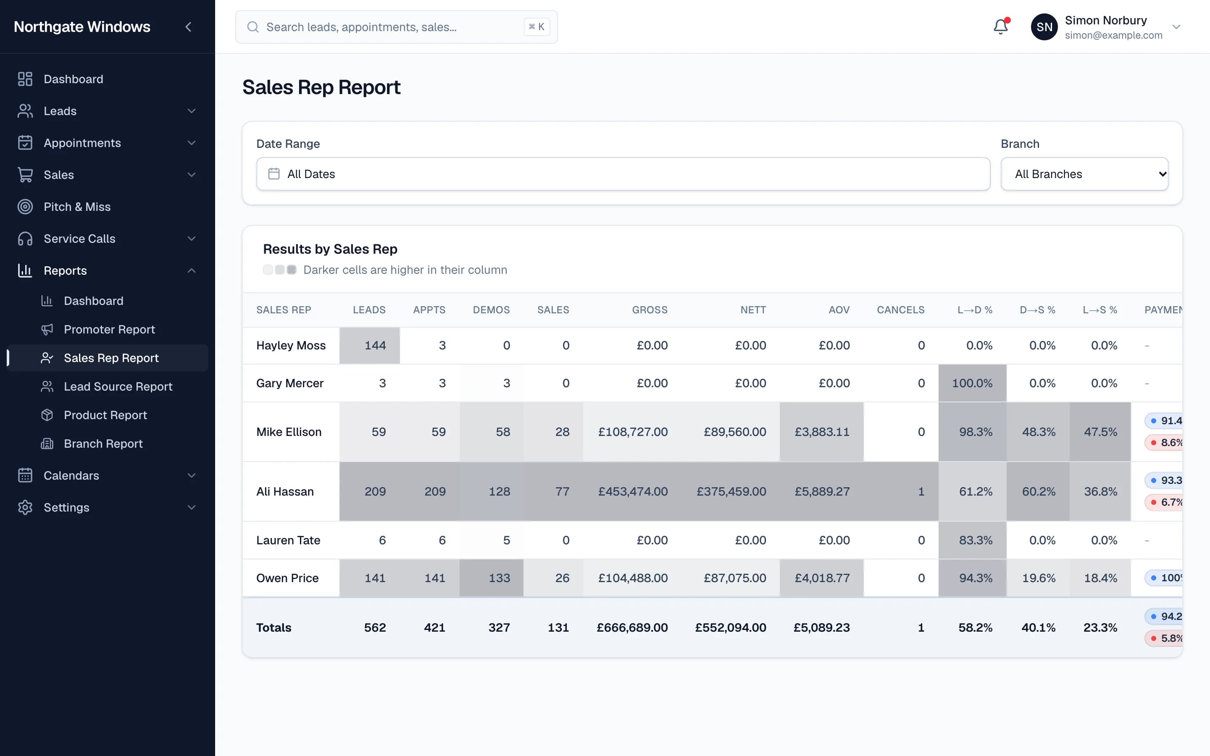Click the Northgate Windows logo text
This screenshot has width=1210, height=756.
82,26
